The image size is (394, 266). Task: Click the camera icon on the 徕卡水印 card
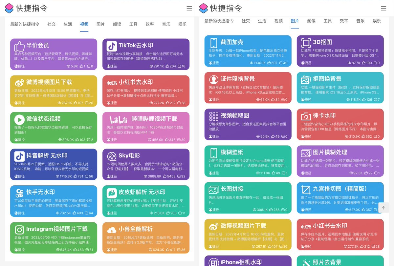tap(306, 116)
